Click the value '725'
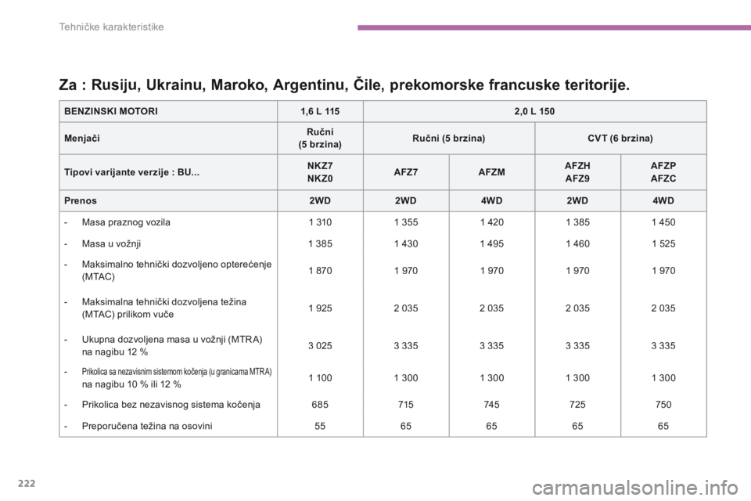 pos(577,404)
